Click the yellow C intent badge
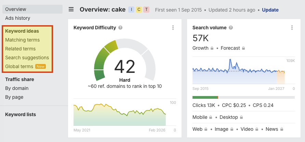The width and height of the screenshot is (305, 142). (139, 10)
